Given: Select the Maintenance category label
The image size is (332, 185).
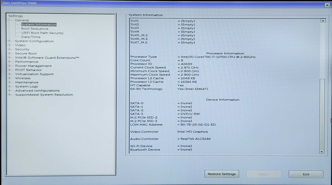Looking at the screenshot, I should click(27, 82).
